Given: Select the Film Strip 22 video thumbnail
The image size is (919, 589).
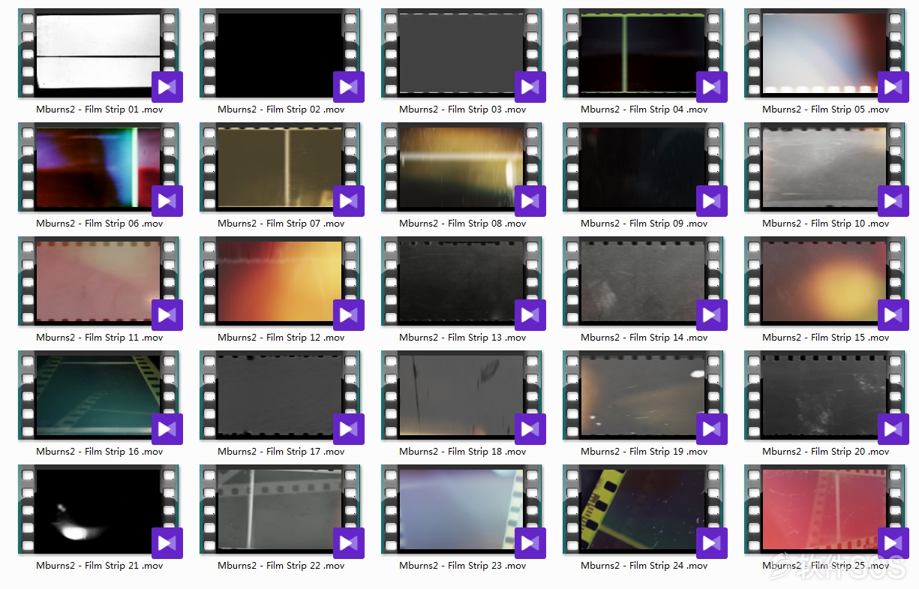Looking at the screenshot, I should coord(281,509).
